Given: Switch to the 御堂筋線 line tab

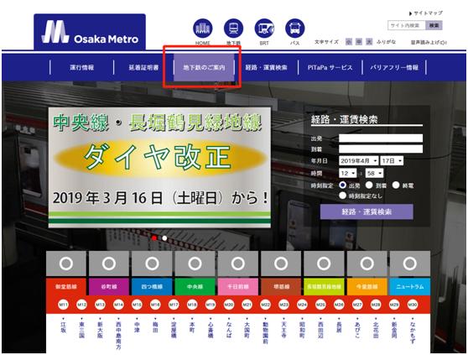Looking at the screenshot, I should click(66, 287).
